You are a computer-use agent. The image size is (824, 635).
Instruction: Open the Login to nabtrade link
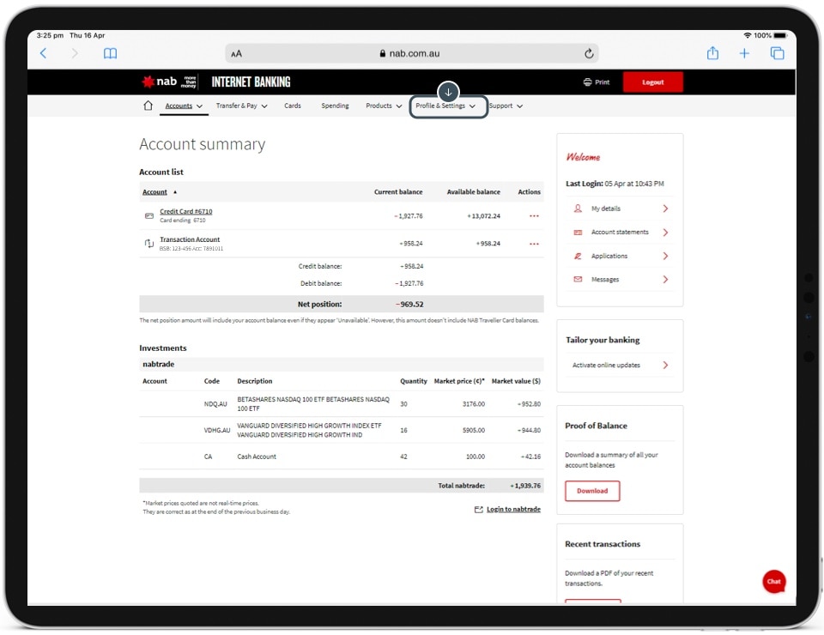point(512,509)
